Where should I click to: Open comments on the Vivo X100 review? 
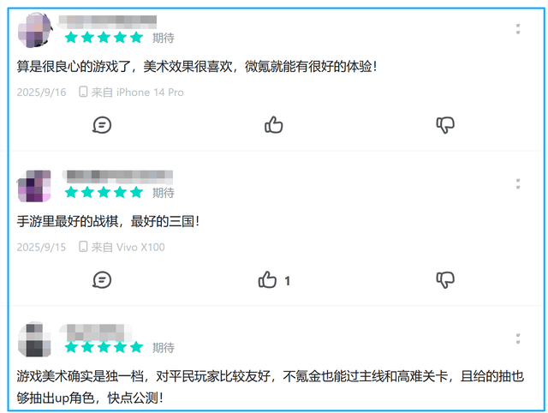[x=102, y=280]
